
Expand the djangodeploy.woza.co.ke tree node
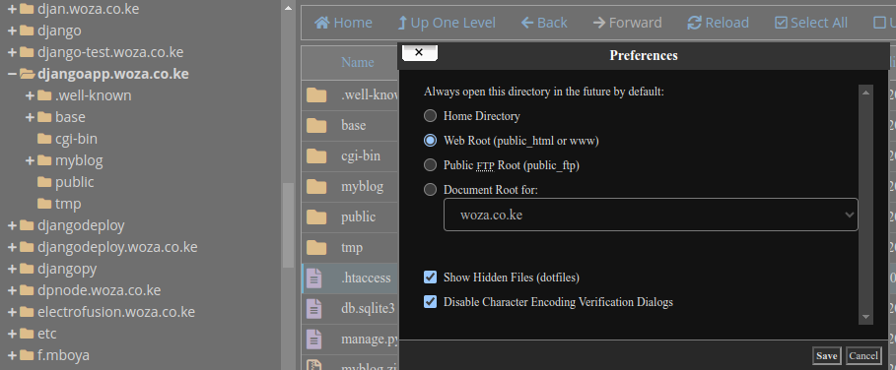pyautogui.click(x=12, y=247)
